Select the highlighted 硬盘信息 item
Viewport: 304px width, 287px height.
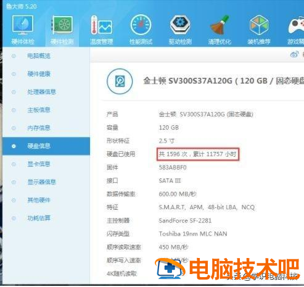(46, 146)
